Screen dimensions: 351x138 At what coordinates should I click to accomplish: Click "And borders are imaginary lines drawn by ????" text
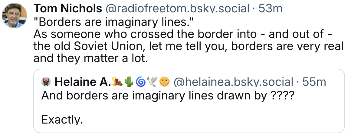coord(168,96)
